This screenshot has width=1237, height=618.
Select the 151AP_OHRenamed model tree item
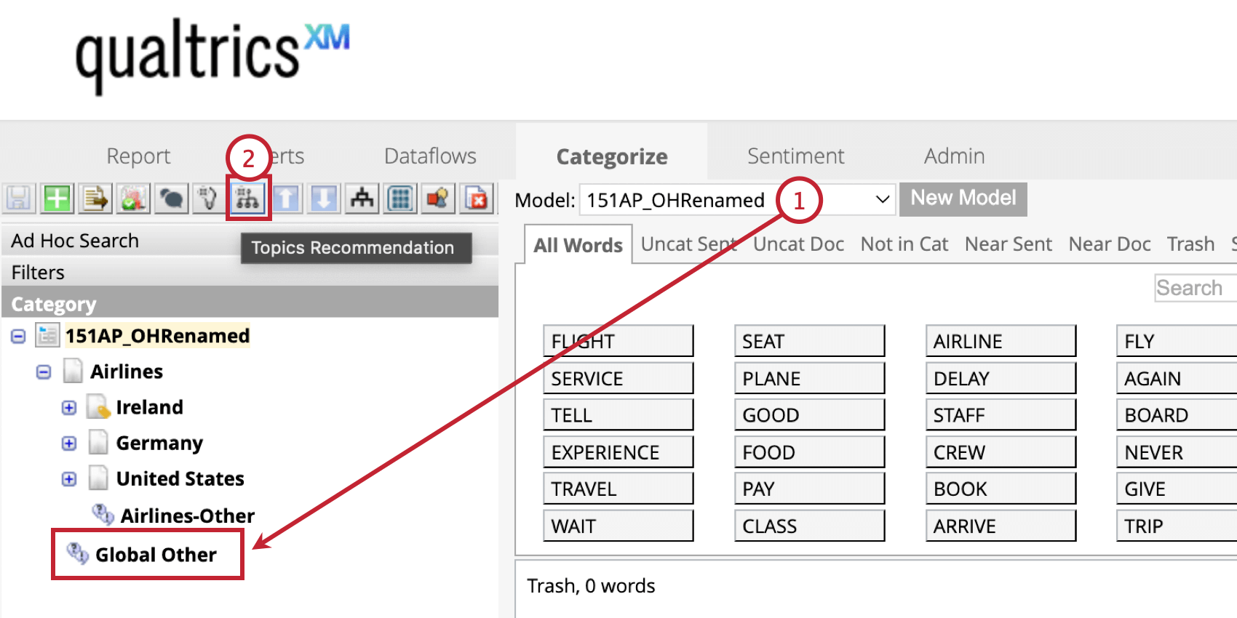[x=157, y=336]
